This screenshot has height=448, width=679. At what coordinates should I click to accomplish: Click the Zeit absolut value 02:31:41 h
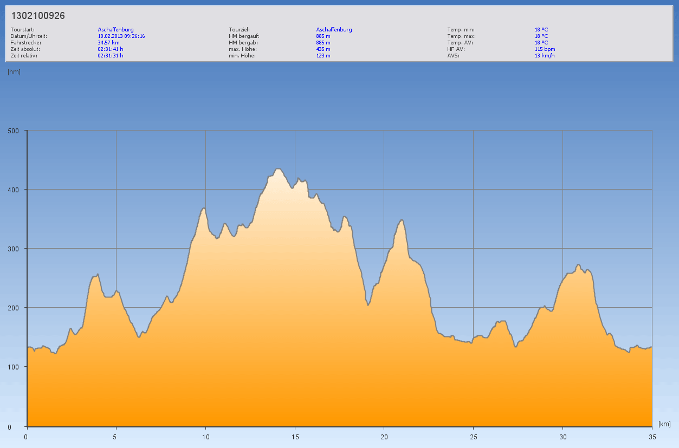point(111,49)
